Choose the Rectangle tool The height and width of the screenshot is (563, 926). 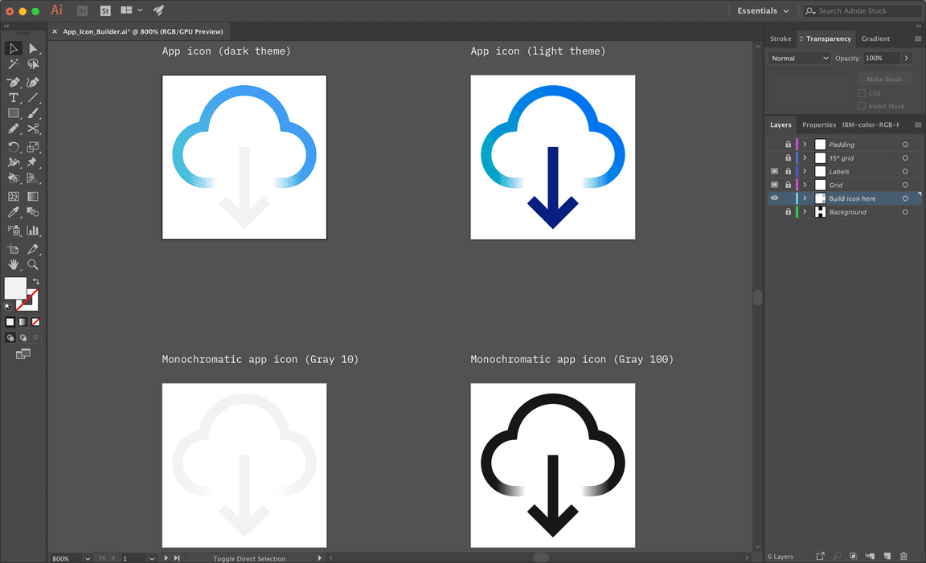click(x=13, y=113)
